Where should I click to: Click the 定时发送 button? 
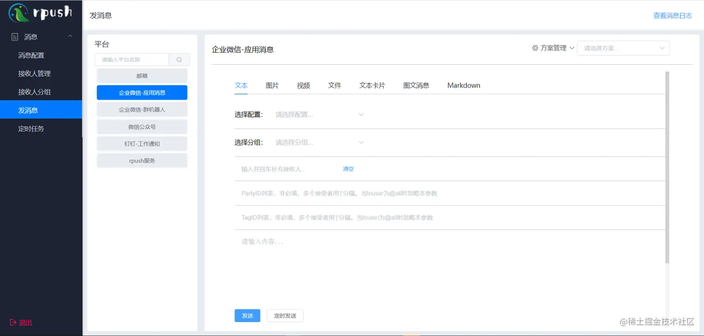[285, 315]
